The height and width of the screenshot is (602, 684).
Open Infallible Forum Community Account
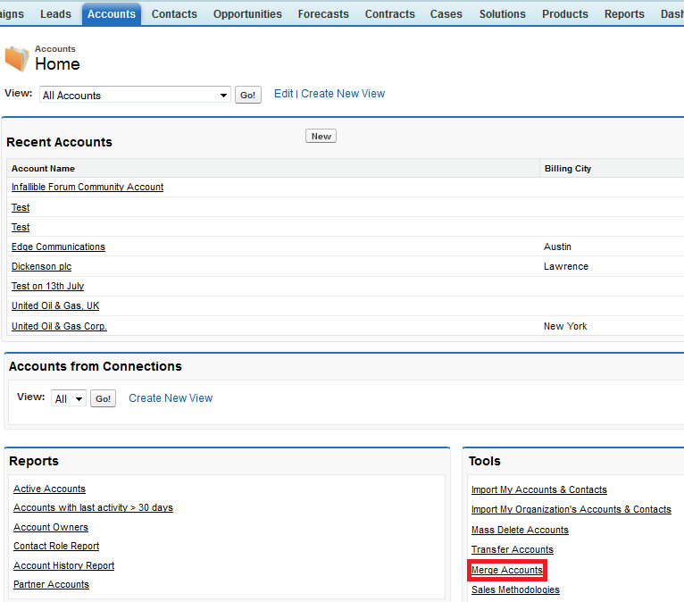coord(88,187)
